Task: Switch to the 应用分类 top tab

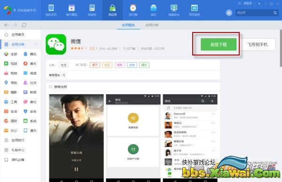Action: pyautogui.click(x=152, y=25)
